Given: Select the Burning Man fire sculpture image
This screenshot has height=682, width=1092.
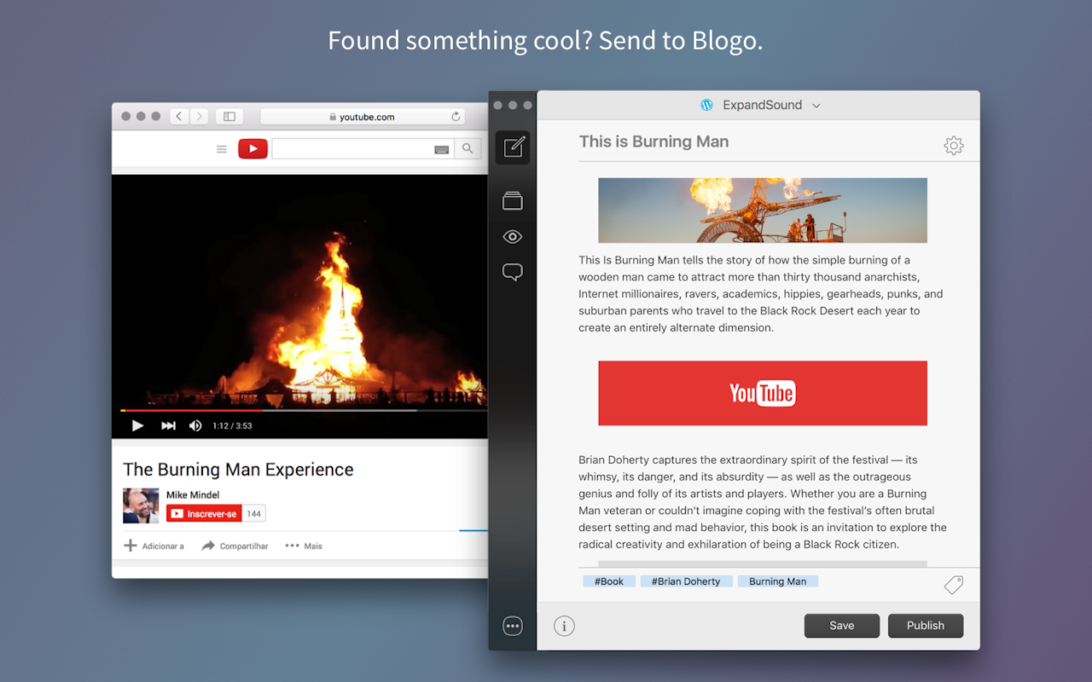Looking at the screenshot, I should pyautogui.click(x=763, y=211).
